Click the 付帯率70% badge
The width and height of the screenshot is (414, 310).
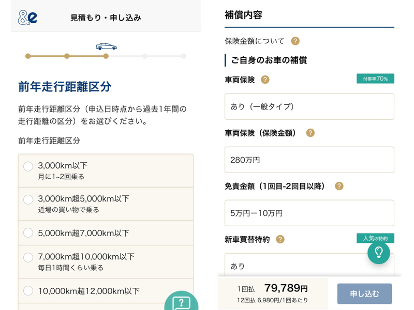point(375,79)
